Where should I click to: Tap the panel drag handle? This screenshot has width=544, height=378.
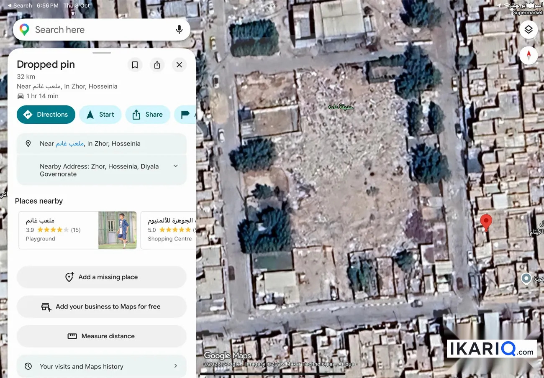(x=102, y=53)
